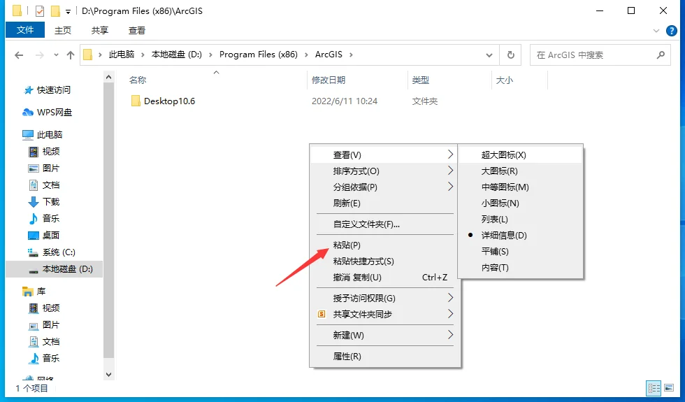Open the 下载 folder in sidebar
Screen dimensions: 685x402
pyautogui.click(x=44, y=202)
